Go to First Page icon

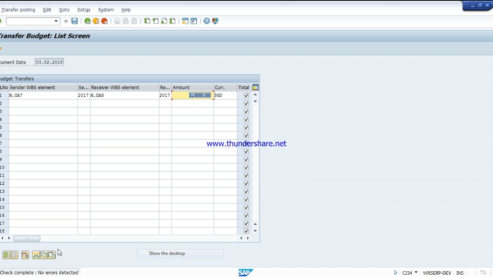(x=147, y=21)
